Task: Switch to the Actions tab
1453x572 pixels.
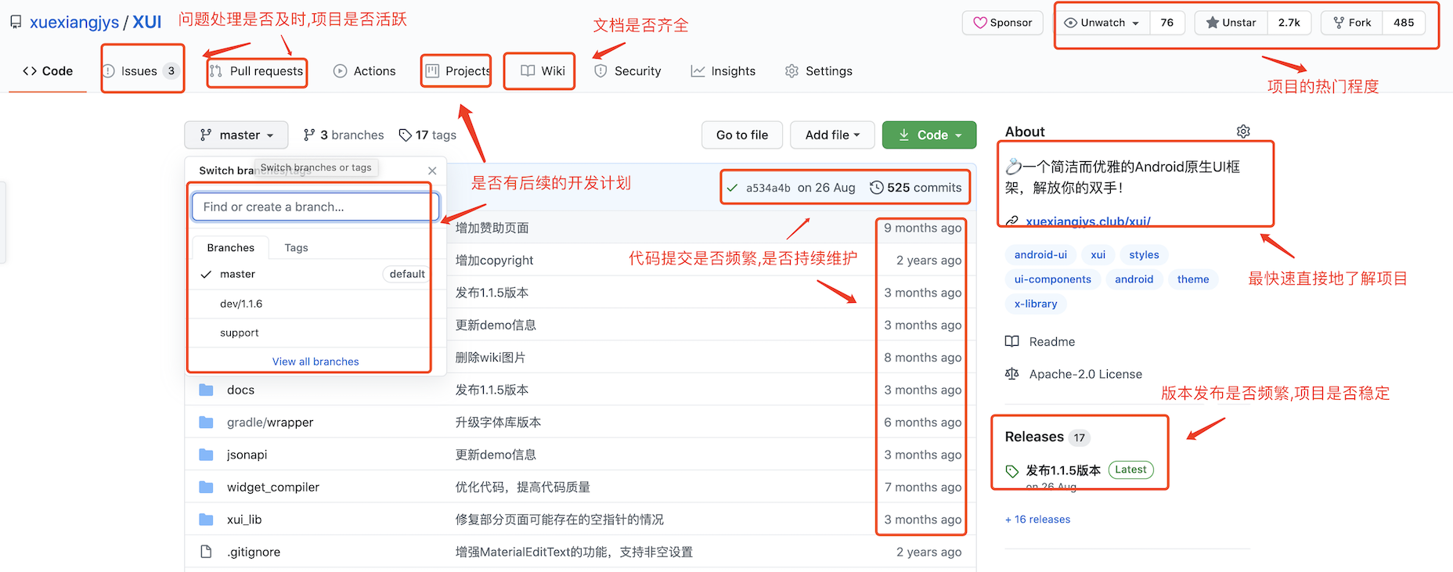Action: (365, 71)
